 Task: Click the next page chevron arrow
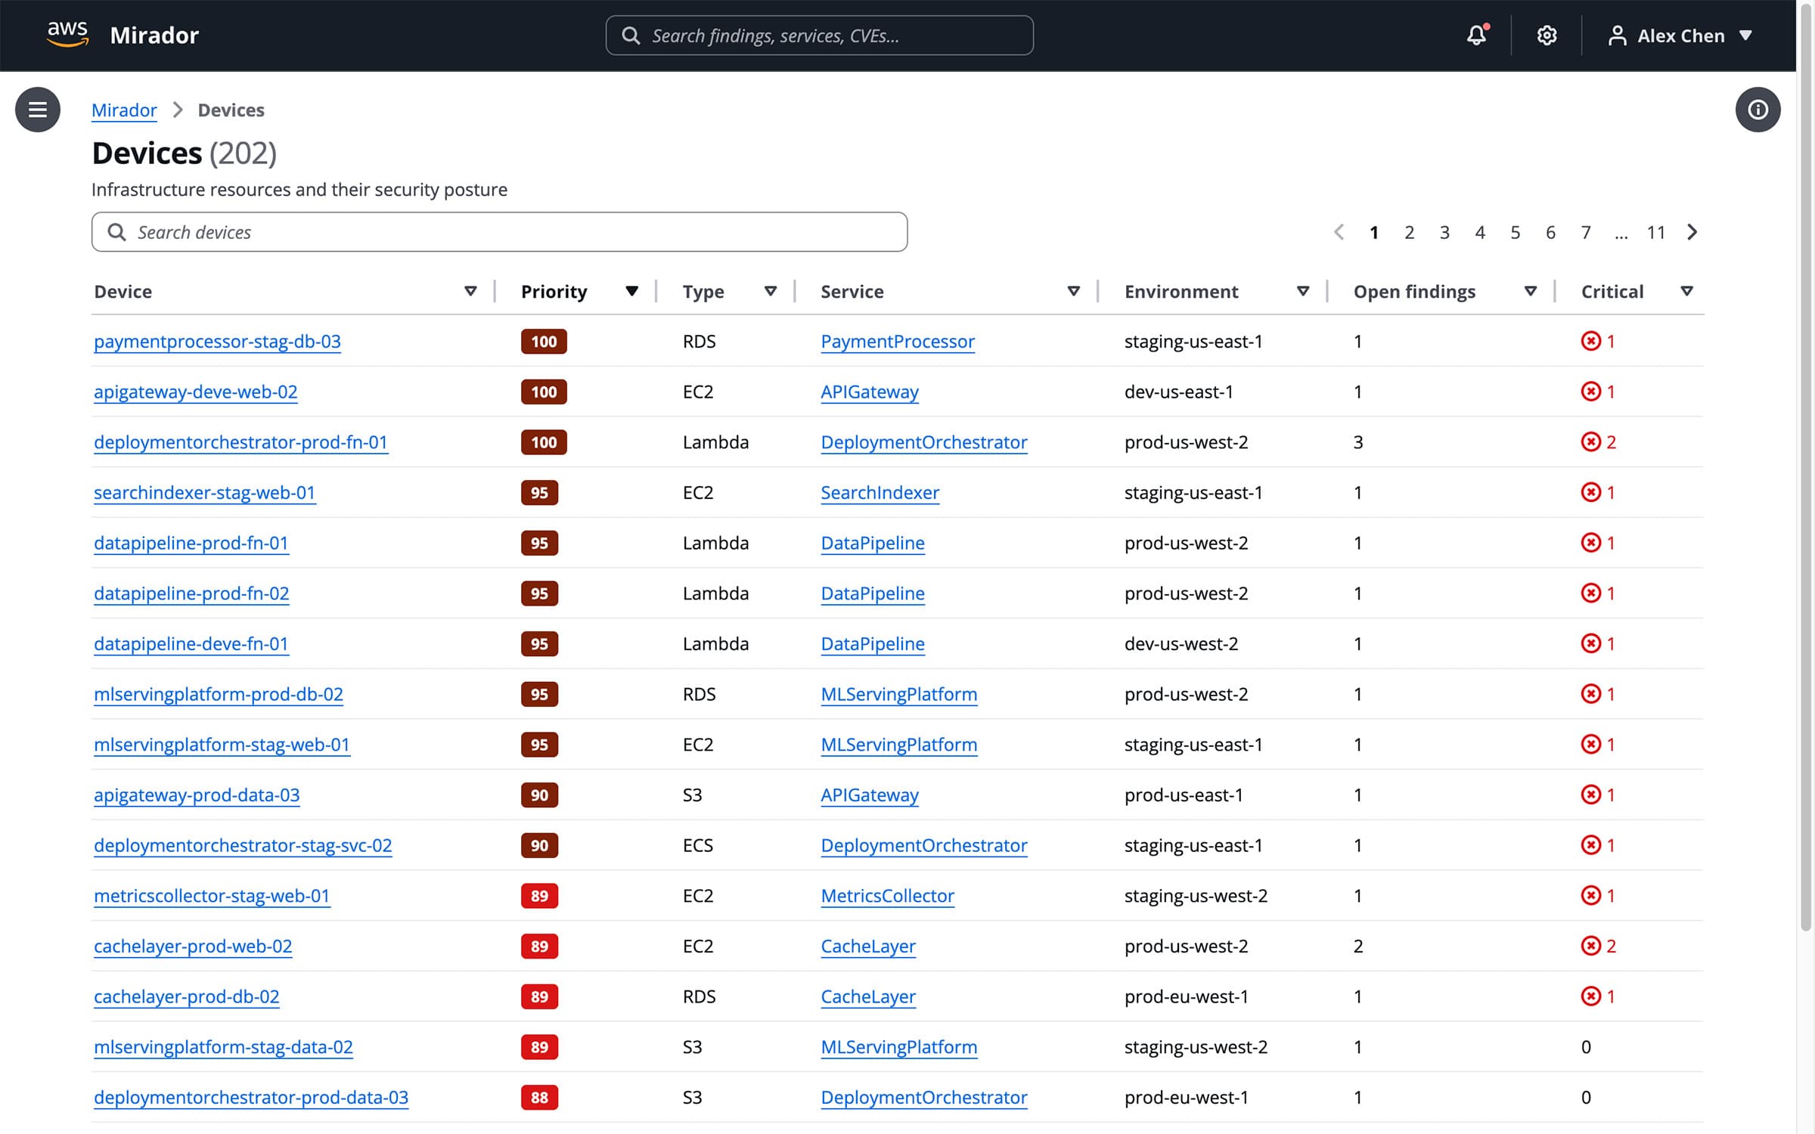pyautogui.click(x=1692, y=232)
